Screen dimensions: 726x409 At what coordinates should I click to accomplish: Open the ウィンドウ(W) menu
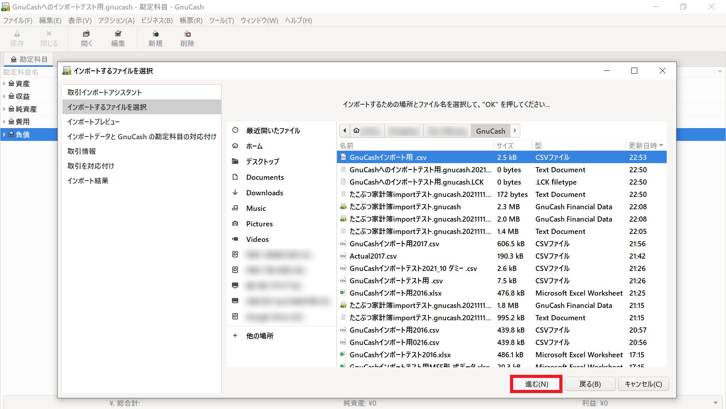(x=259, y=20)
